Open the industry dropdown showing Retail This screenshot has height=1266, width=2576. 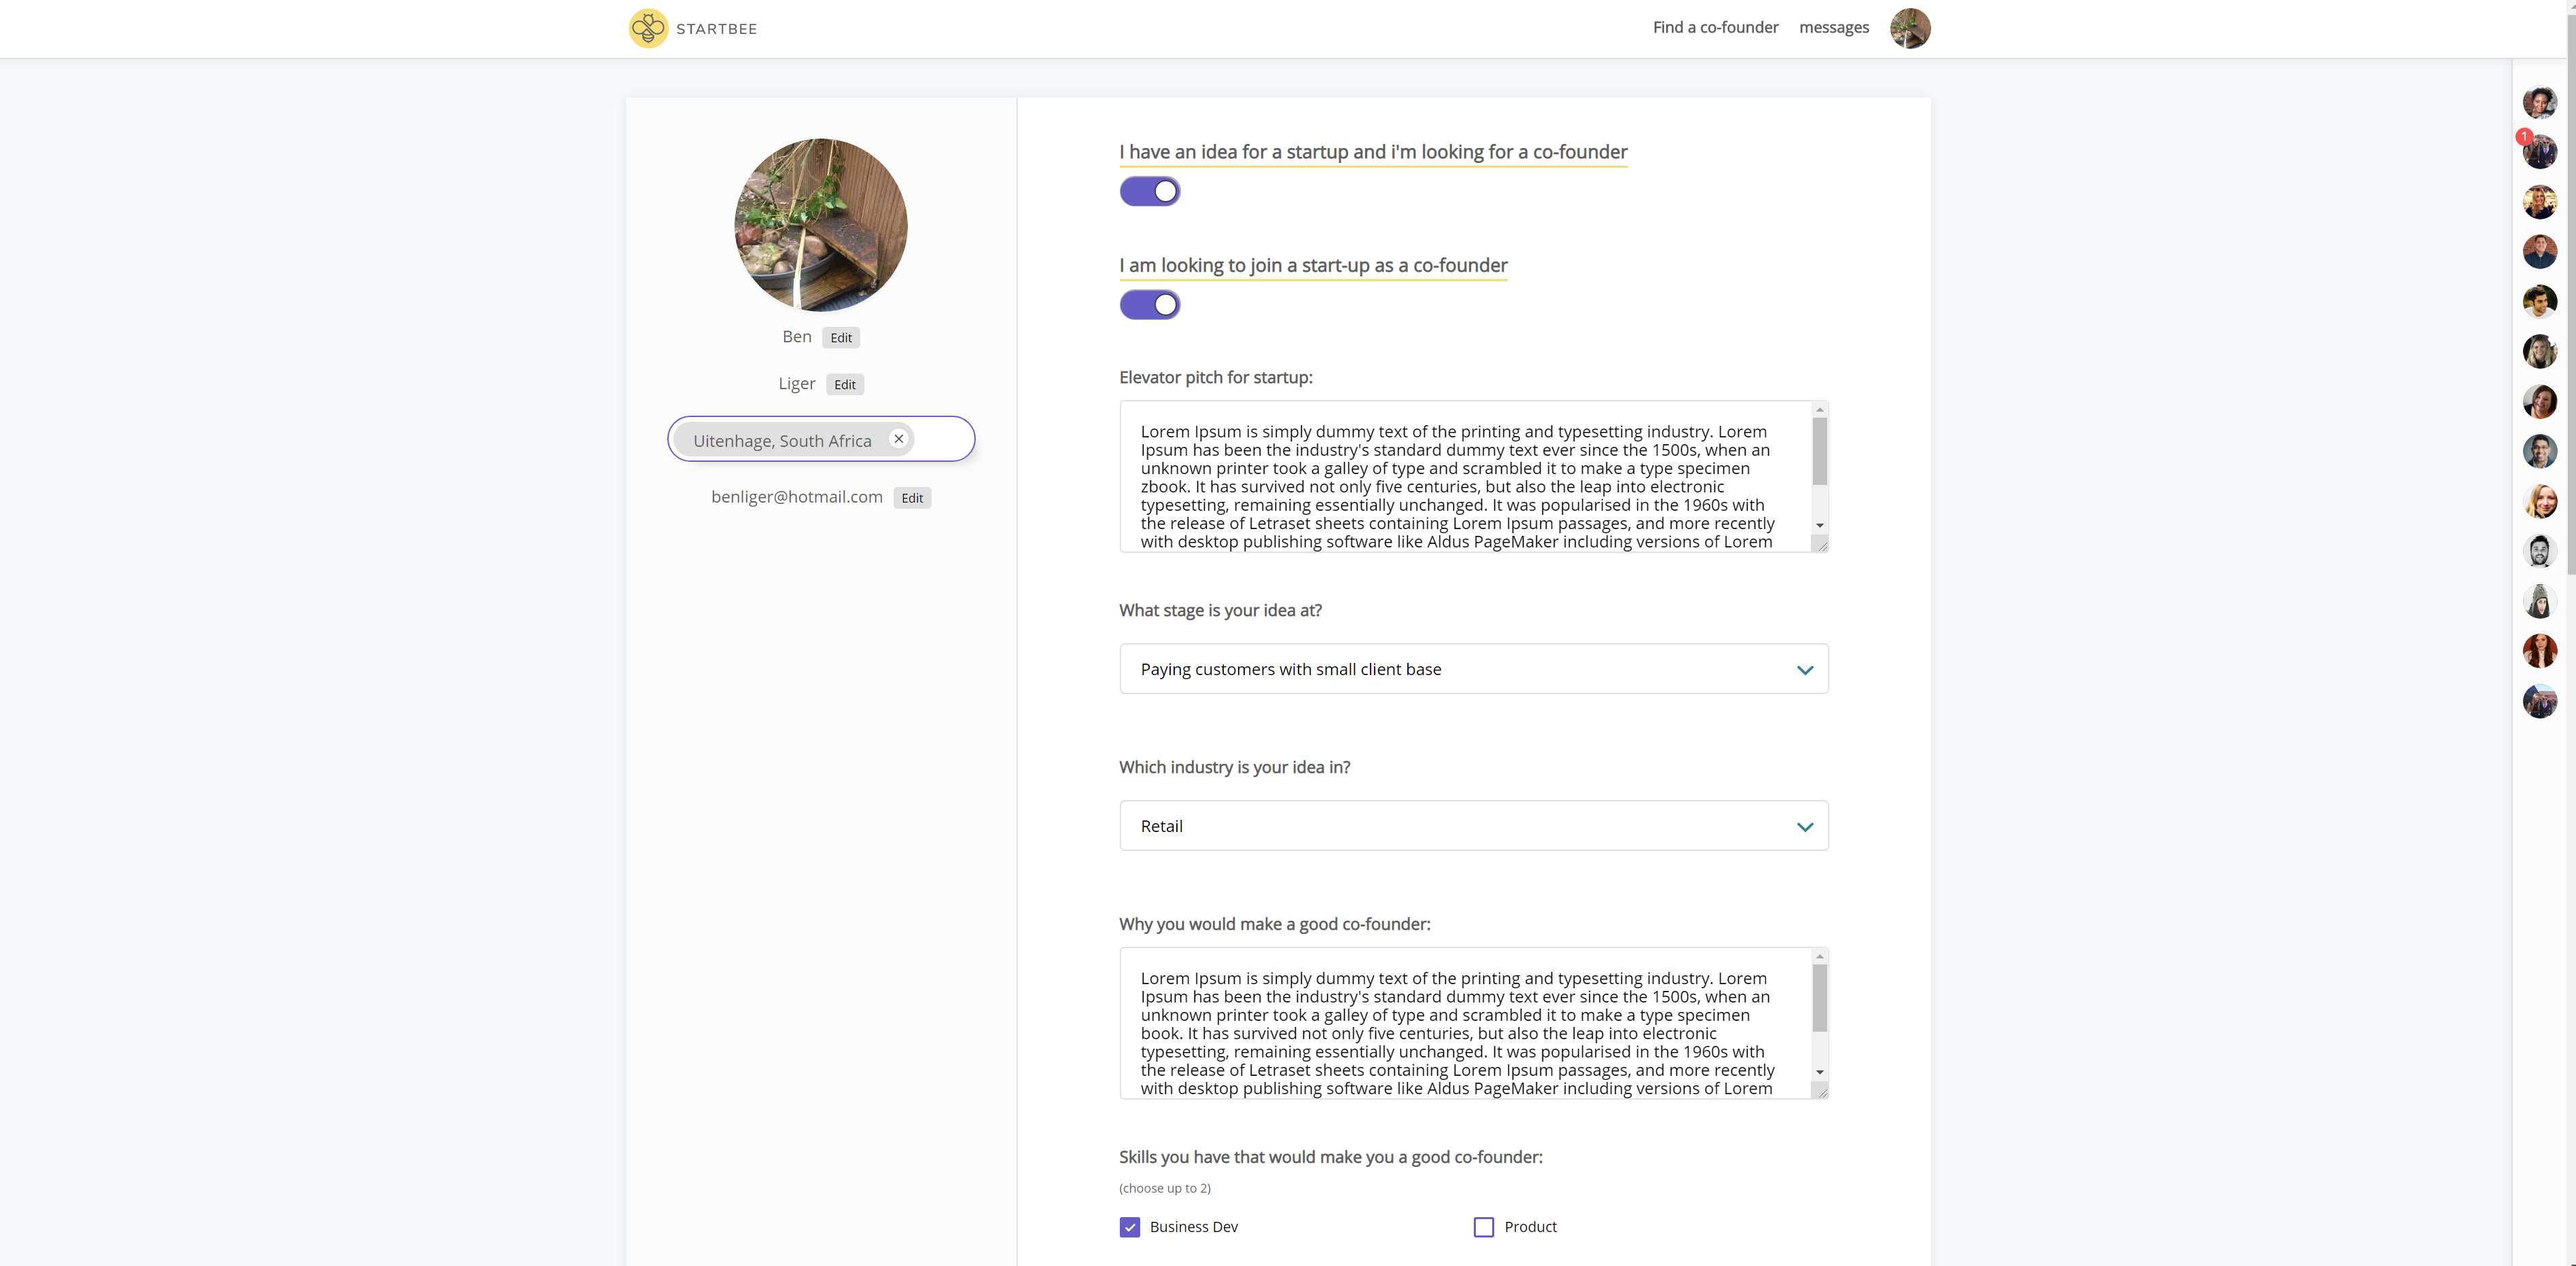point(1473,825)
